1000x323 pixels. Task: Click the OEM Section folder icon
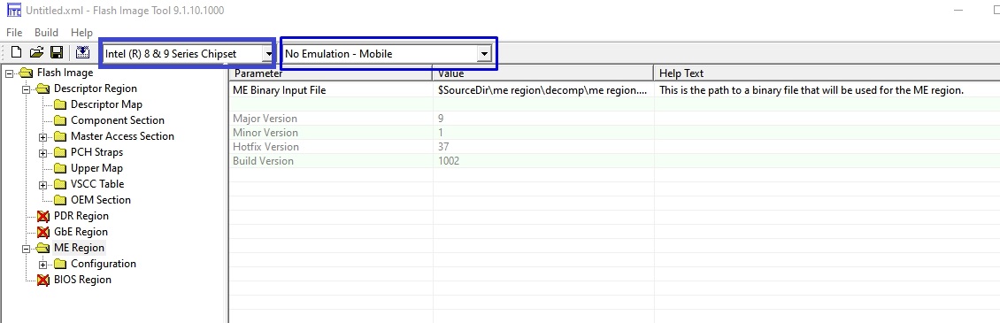click(x=60, y=200)
